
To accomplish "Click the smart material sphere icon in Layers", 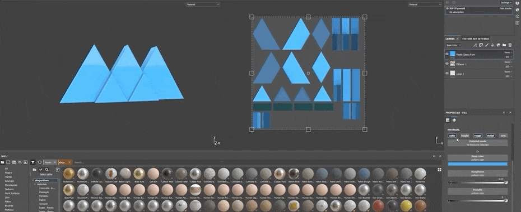I will point(499,45).
